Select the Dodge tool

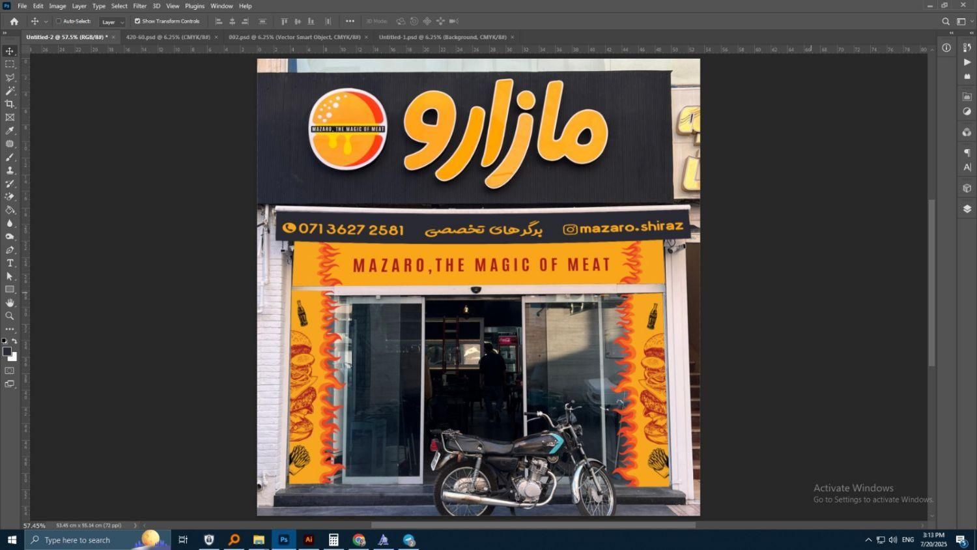click(10, 237)
